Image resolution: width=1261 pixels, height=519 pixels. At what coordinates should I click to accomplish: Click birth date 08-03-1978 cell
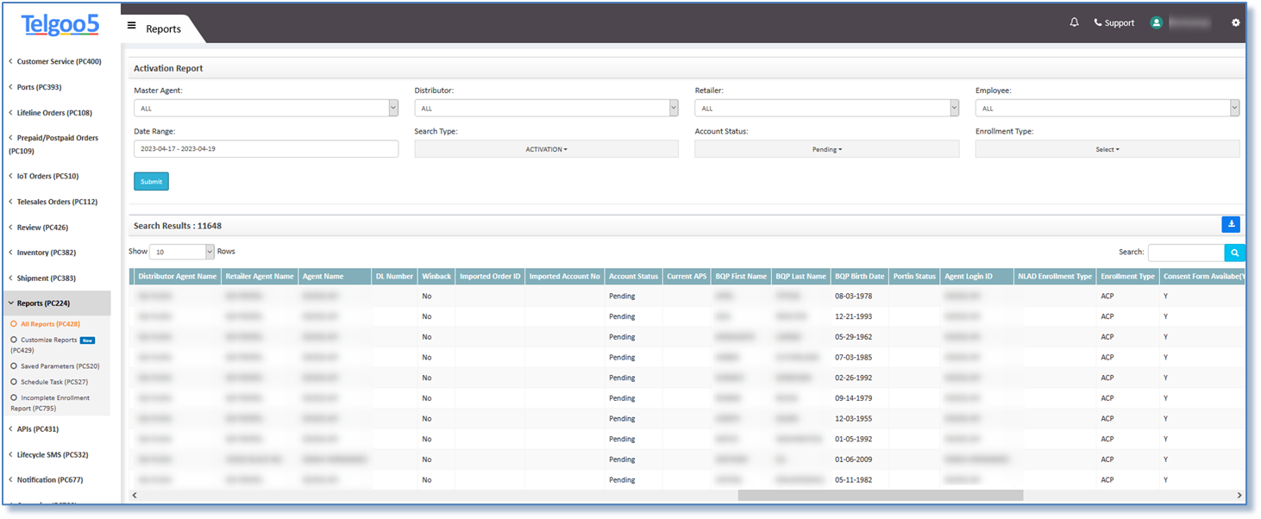click(x=853, y=296)
